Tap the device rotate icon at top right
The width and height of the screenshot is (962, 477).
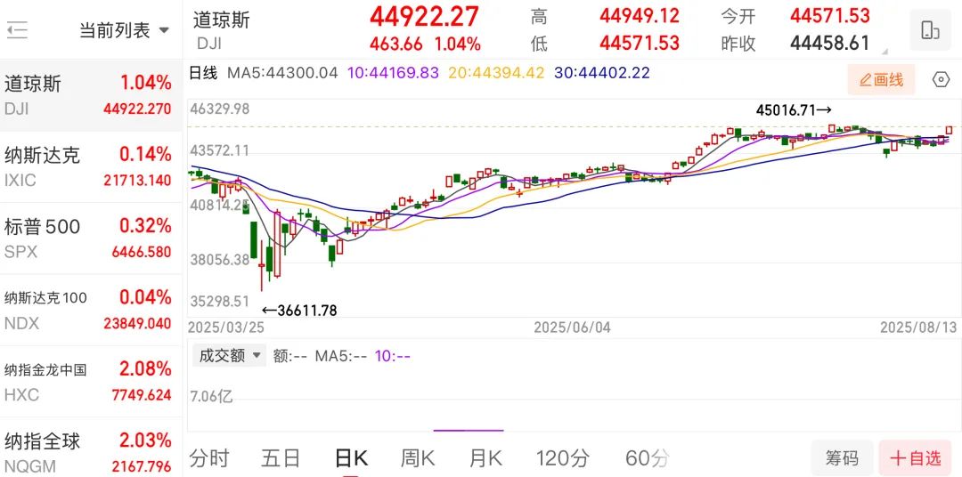930,30
